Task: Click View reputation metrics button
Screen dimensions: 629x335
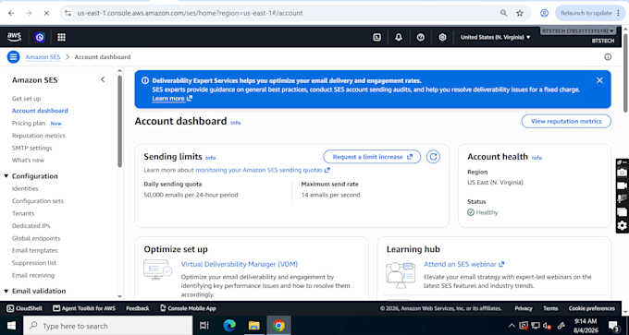Action: [x=566, y=121]
